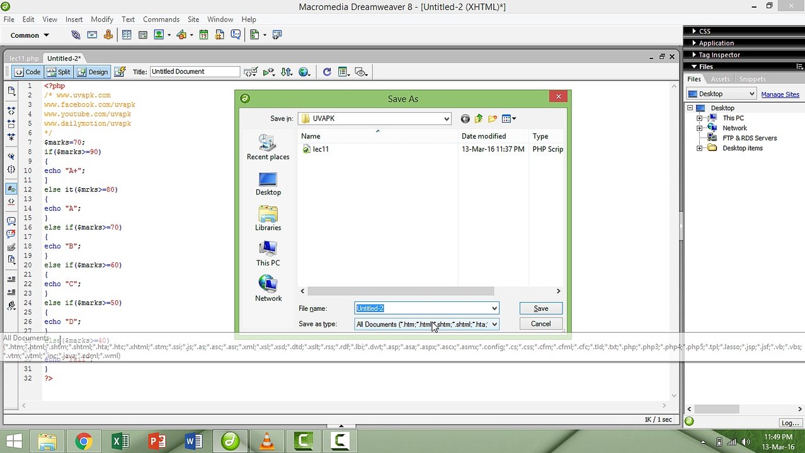Go to Libraries in Save As dialog
This screenshot has height=453, width=805.
268,219
